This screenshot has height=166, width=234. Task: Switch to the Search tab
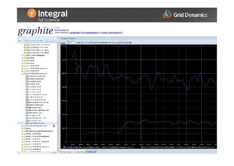tap(27, 41)
